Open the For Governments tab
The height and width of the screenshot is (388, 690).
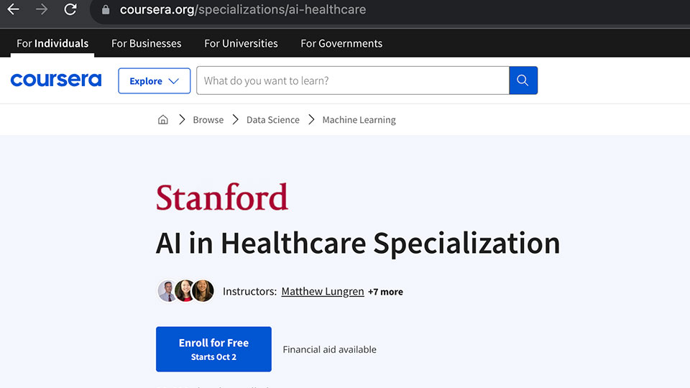click(341, 43)
